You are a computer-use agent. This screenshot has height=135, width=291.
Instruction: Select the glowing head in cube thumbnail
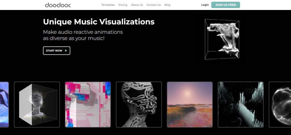pos(37,104)
